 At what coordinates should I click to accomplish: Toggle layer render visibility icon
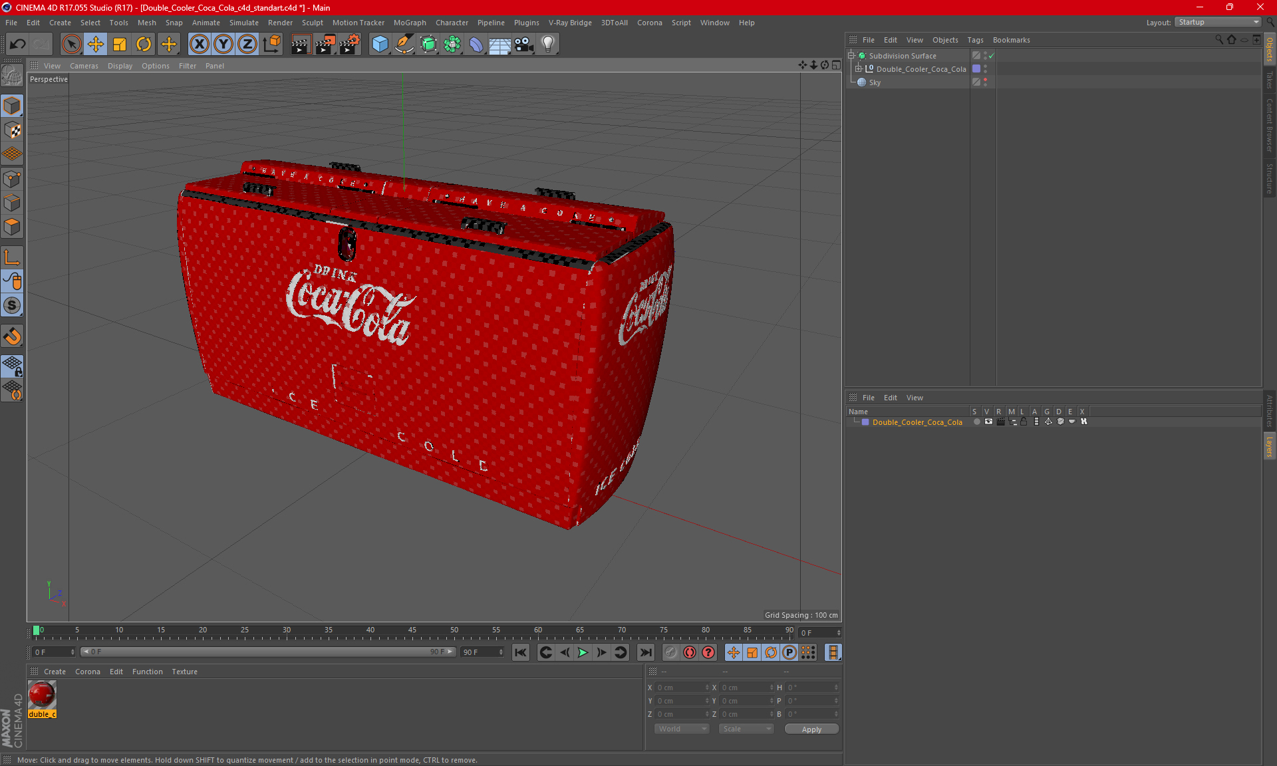pyautogui.click(x=1000, y=422)
